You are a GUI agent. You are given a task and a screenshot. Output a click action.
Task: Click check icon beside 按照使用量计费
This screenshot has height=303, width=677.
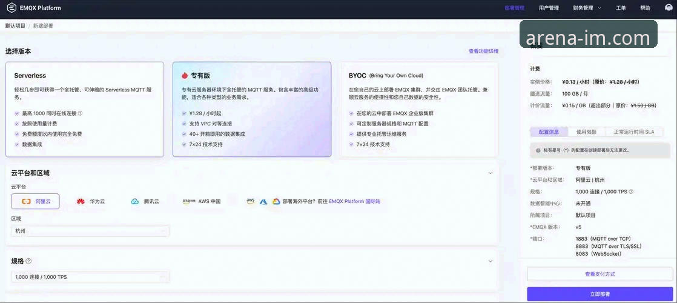[x=17, y=124]
